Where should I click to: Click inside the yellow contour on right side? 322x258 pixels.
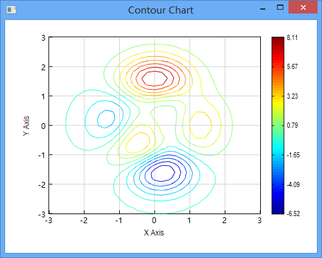[200, 125]
